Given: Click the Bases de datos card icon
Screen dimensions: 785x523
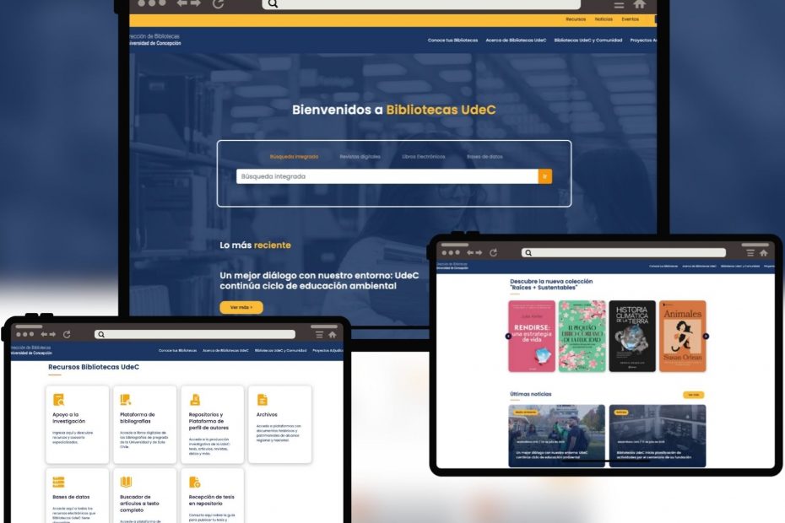Looking at the screenshot, I should (x=58, y=482).
